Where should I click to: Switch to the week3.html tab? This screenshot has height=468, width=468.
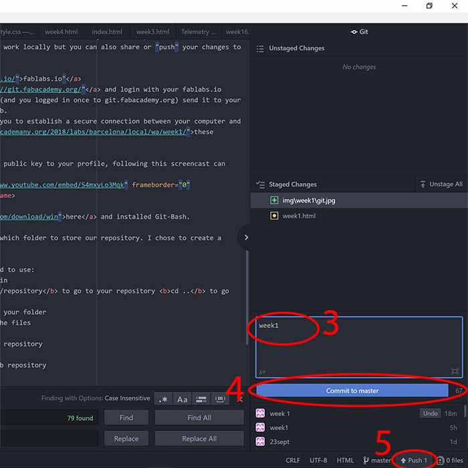coord(153,31)
